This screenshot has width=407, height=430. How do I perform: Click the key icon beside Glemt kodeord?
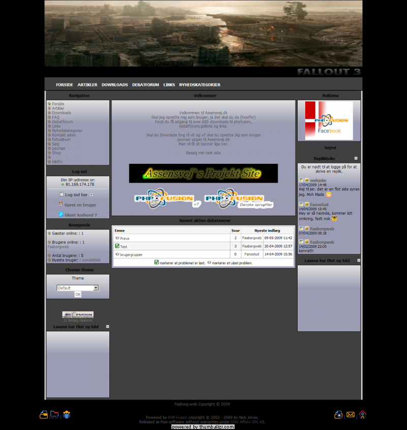pos(61,214)
